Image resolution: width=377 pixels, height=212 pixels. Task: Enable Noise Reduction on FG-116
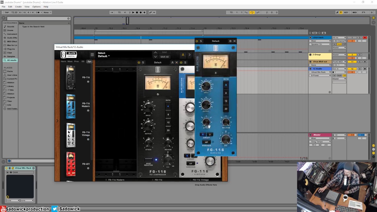pyautogui.click(x=148, y=160)
